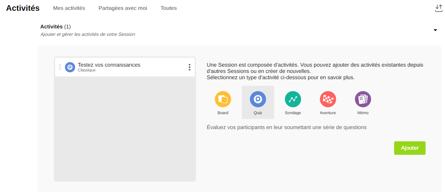Click the quiz description text about evaluating participants
Image resolution: width=445 pixels, height=196 pixels.
286,127
